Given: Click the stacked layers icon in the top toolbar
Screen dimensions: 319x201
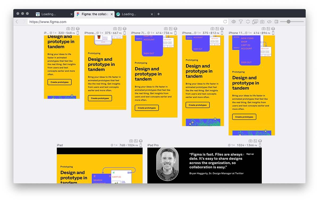Looking at the screenshot, I should coord(248,22).
